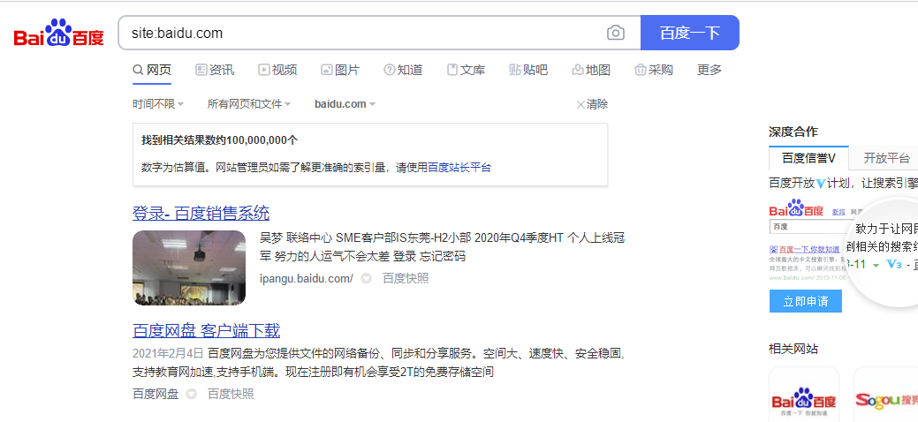This screenshot has height=422, width=918.
Task: Switch to the 资讯 tab
Action: click(215, 71)
